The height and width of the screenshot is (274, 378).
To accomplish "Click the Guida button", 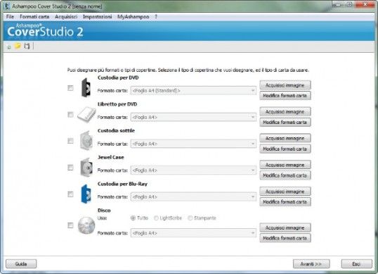I will (x=21, y=264).
